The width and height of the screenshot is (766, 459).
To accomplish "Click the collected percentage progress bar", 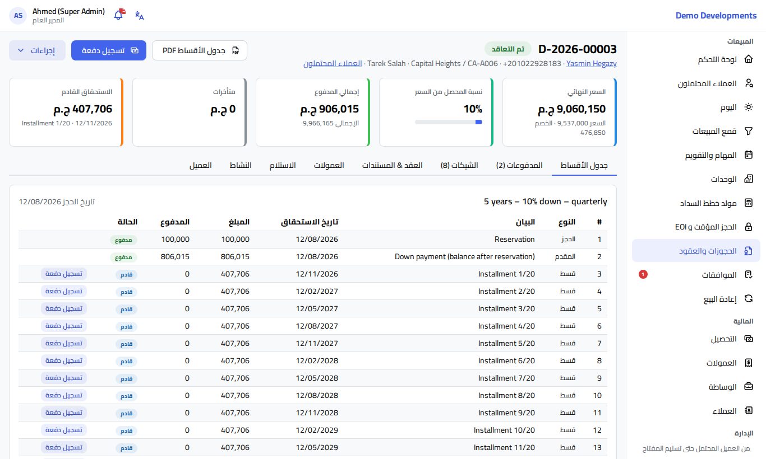I will point(448,121).
